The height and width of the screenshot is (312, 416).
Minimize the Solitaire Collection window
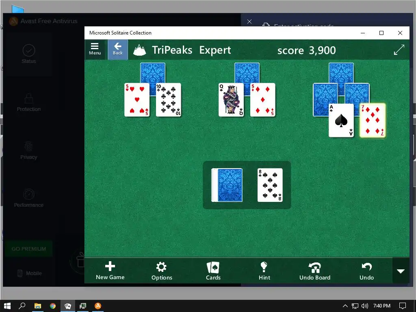363,33
